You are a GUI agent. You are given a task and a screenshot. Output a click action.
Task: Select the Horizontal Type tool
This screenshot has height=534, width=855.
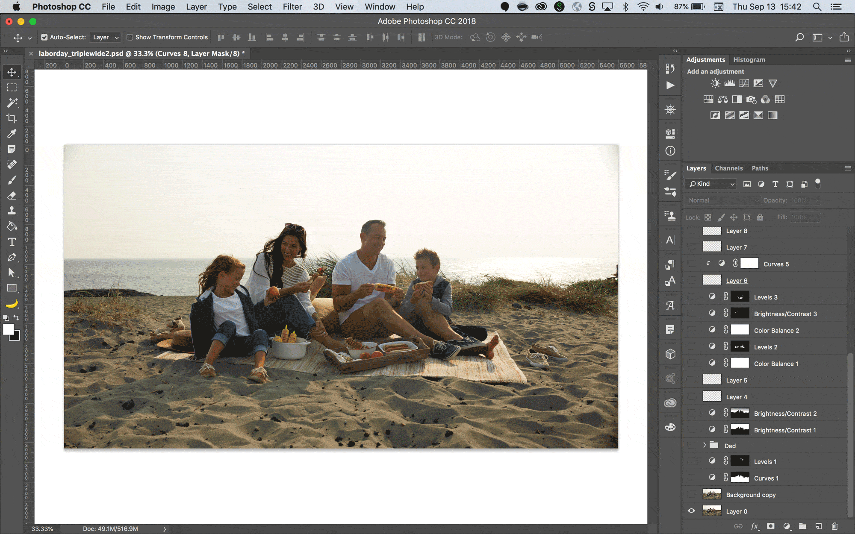[12, 242]
